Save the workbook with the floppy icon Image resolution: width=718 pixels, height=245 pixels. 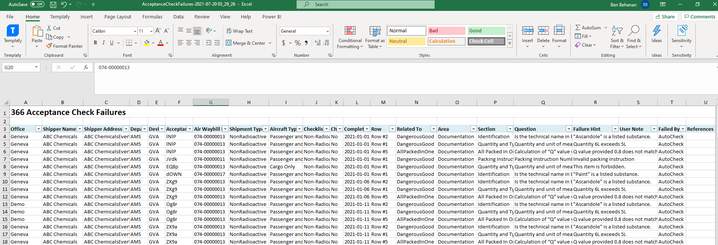(53, 5)
